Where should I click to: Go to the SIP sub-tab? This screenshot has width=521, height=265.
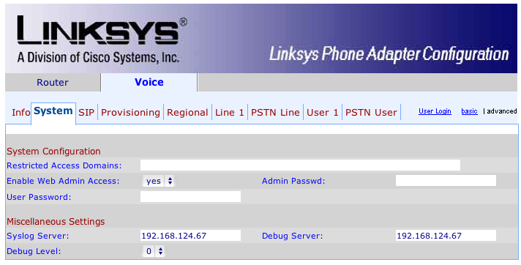[x=86, y=113]
